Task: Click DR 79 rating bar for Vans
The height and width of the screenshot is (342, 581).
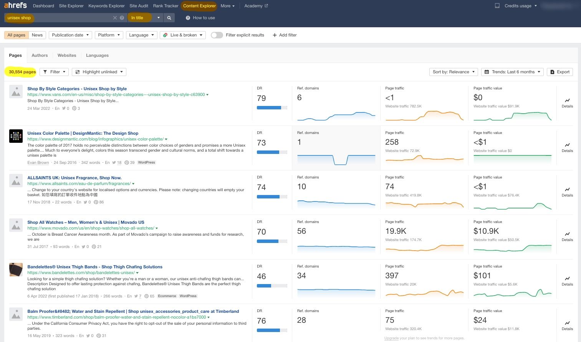Action: [272, 107]
